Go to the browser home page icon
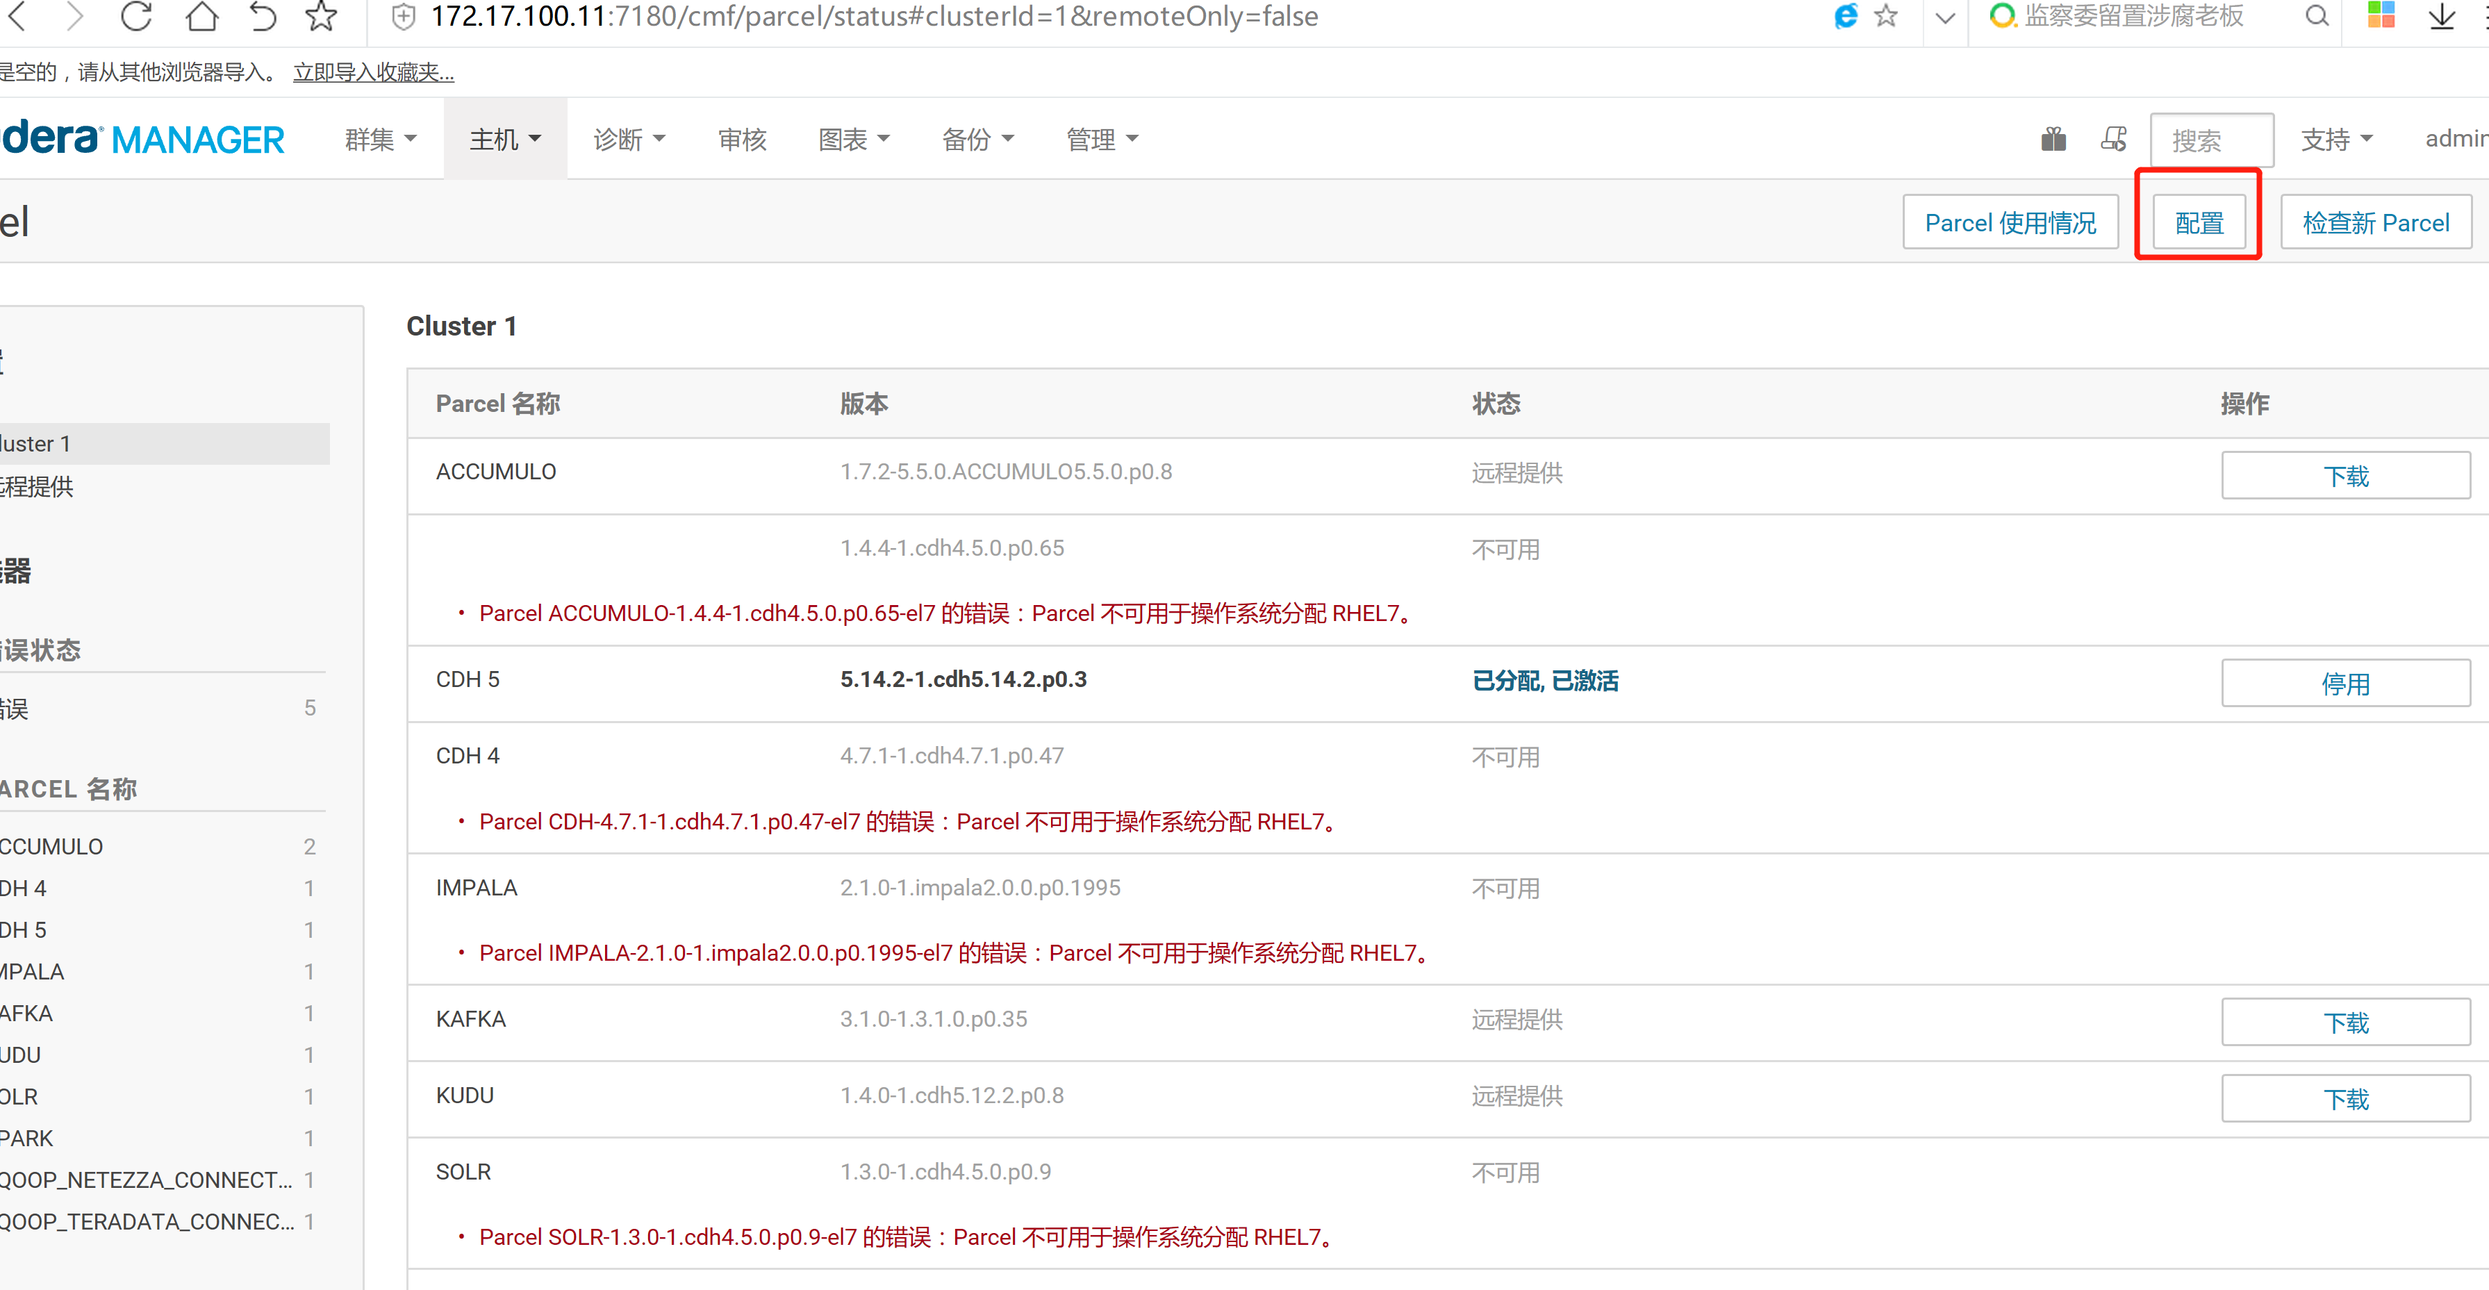This screenshot has width=2489, height=1290. point(201,15)
